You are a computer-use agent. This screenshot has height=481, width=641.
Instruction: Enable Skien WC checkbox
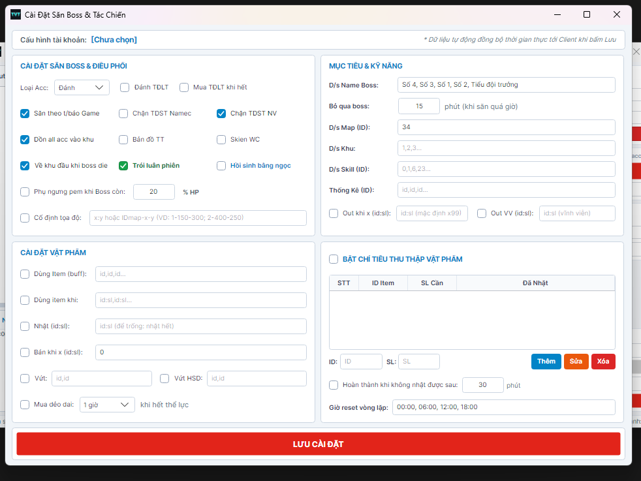coord(221,140)
